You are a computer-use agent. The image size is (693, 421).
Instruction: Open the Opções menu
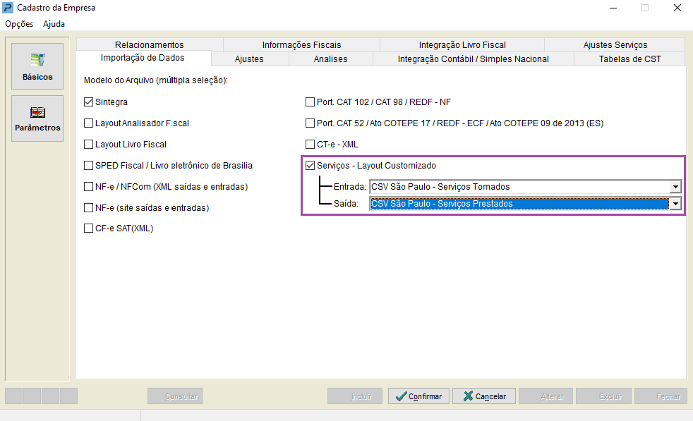(19, 24)
